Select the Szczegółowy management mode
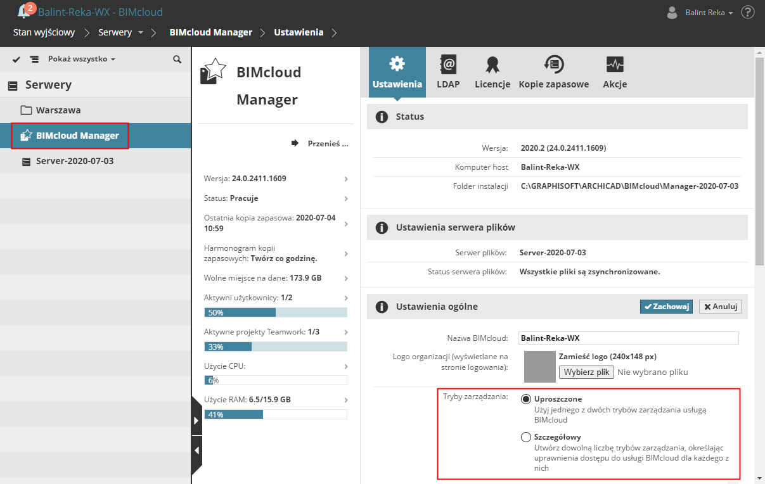Screen dimensions: 765x484 pos(526,437)
